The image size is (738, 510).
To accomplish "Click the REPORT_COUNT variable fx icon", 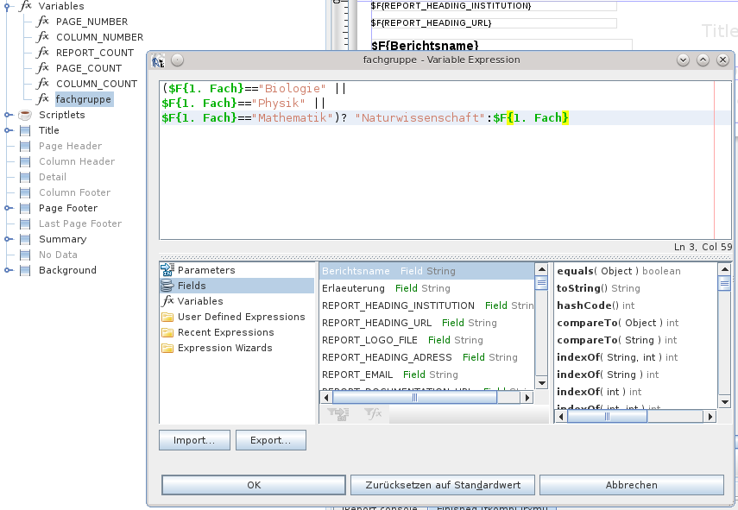I will (43, 53).
